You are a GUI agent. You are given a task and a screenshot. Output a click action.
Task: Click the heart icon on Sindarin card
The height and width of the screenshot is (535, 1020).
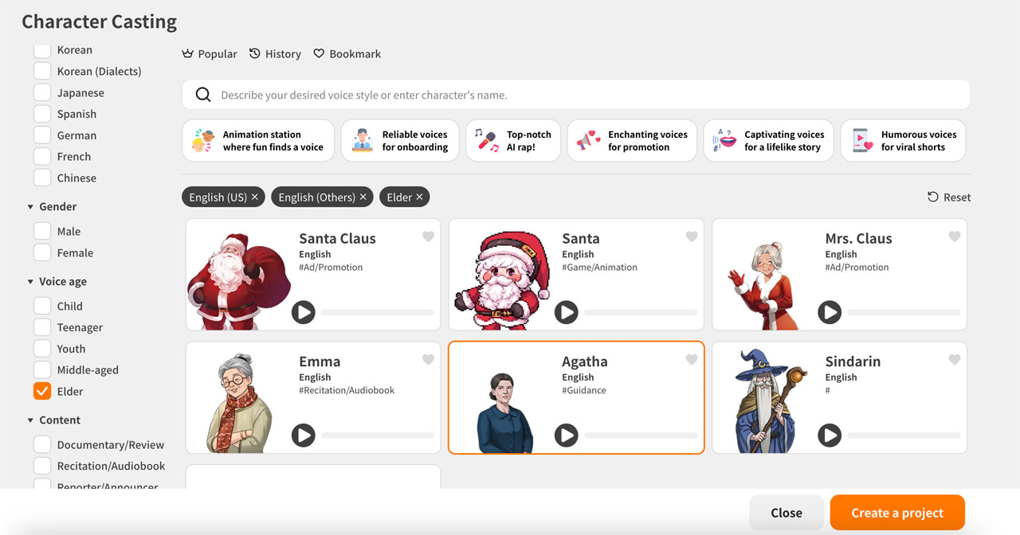point(955,360)
